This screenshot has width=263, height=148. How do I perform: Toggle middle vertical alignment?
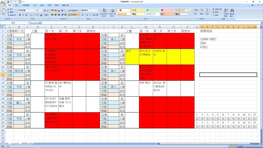pos(55,10)
